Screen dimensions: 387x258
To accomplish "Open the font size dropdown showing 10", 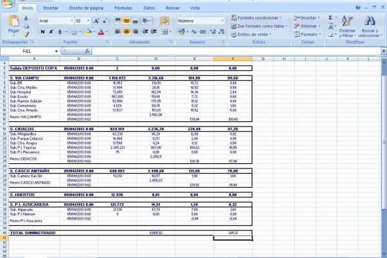I will click(x=88, y=21).
